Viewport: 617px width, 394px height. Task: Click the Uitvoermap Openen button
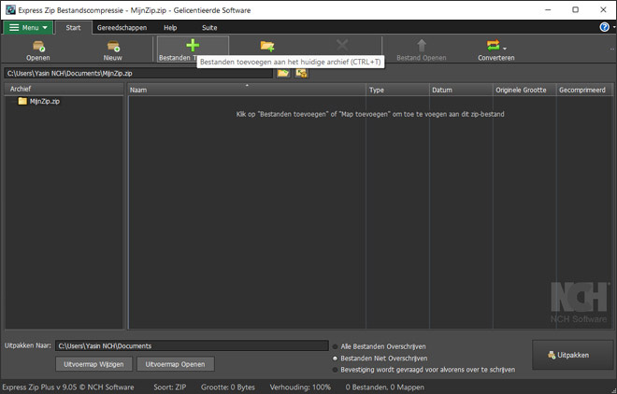click(175, 364)
